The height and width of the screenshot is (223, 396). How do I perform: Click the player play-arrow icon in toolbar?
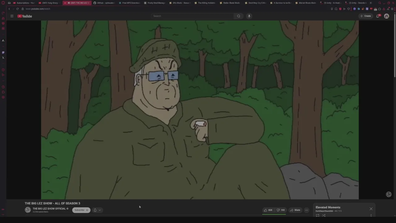tap(344, 9)
